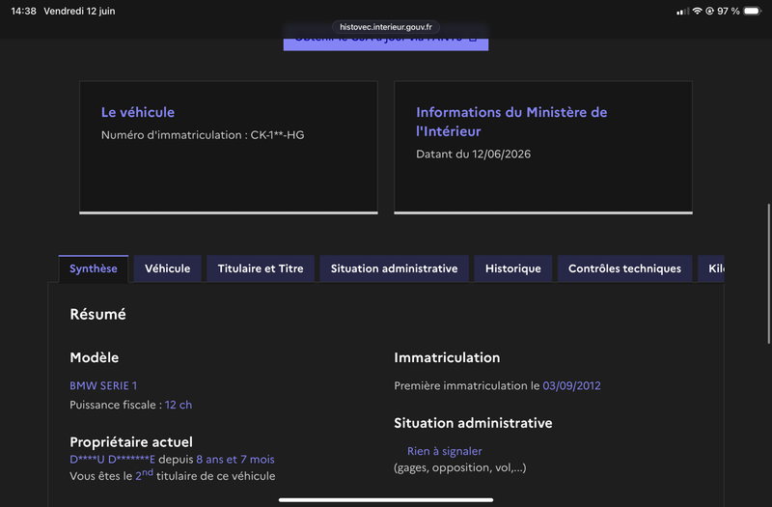Tap the 14:38 clock in status bar
Viewport: 772px width, 507px height.
pos(23,11)
